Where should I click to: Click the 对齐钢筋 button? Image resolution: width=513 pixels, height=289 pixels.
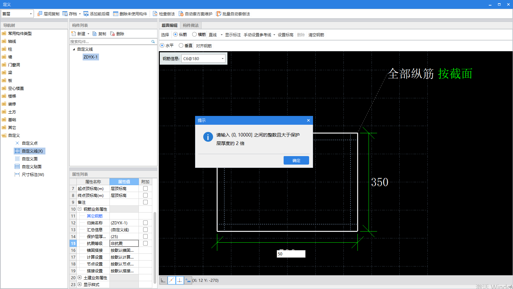point(204,46)
